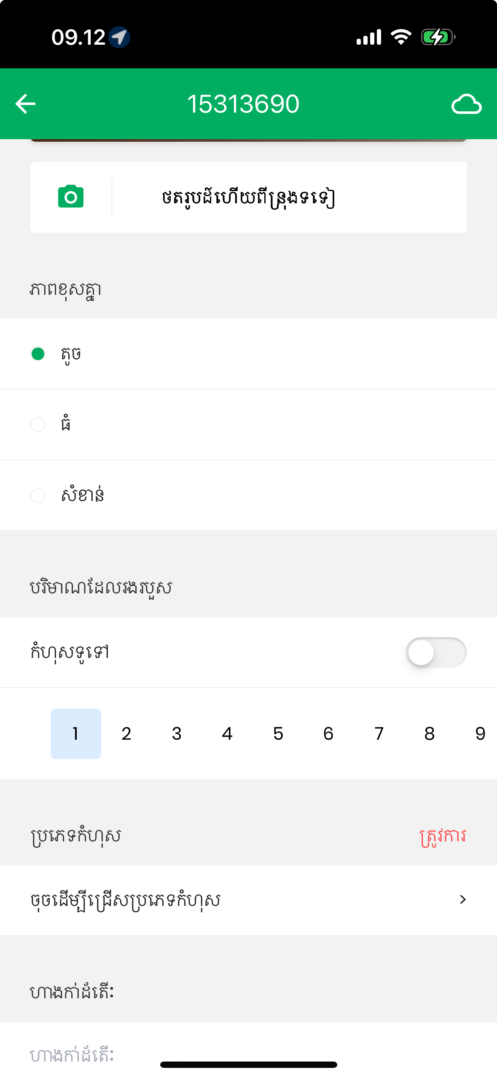
Task: Tap the green camera icon
Action: 71,197
